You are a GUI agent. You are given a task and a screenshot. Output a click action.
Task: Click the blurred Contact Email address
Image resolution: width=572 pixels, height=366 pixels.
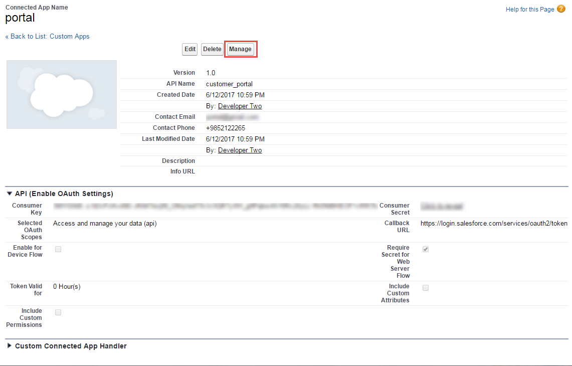[232, 117]
